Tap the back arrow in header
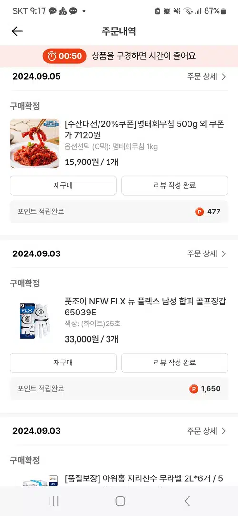Screen dimensions: 238x516 (x=18, y=31)
